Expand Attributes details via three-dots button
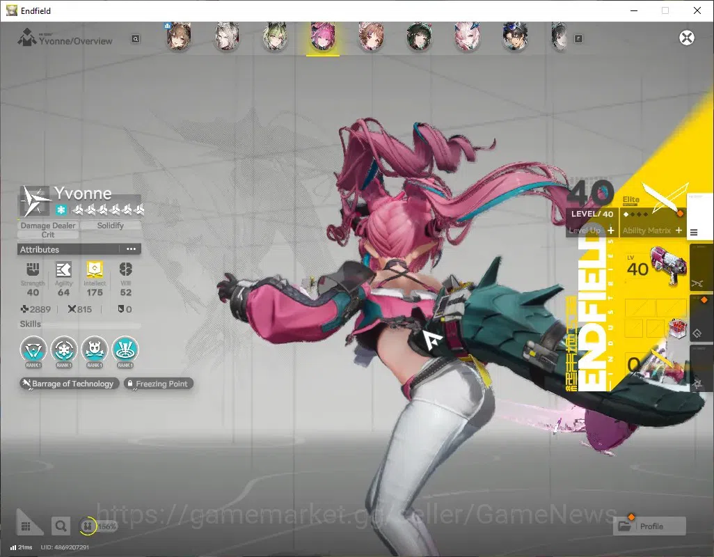The image size is (714, 557). click(x=131, y=249)
